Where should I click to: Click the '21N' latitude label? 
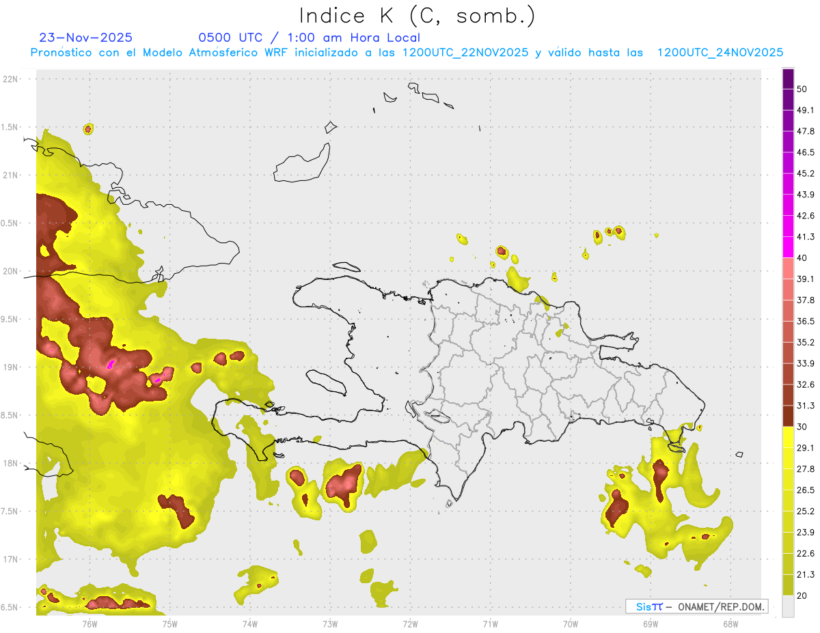point(10,175)
